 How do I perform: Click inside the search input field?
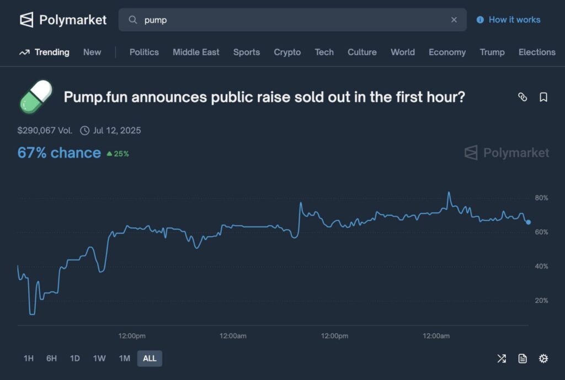click(x=276, y=20)
